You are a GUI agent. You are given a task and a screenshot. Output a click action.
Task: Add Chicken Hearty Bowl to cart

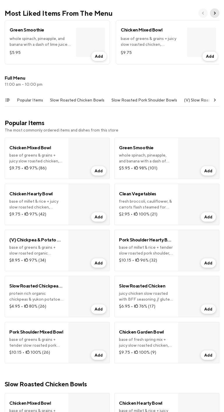pos(99,217)
